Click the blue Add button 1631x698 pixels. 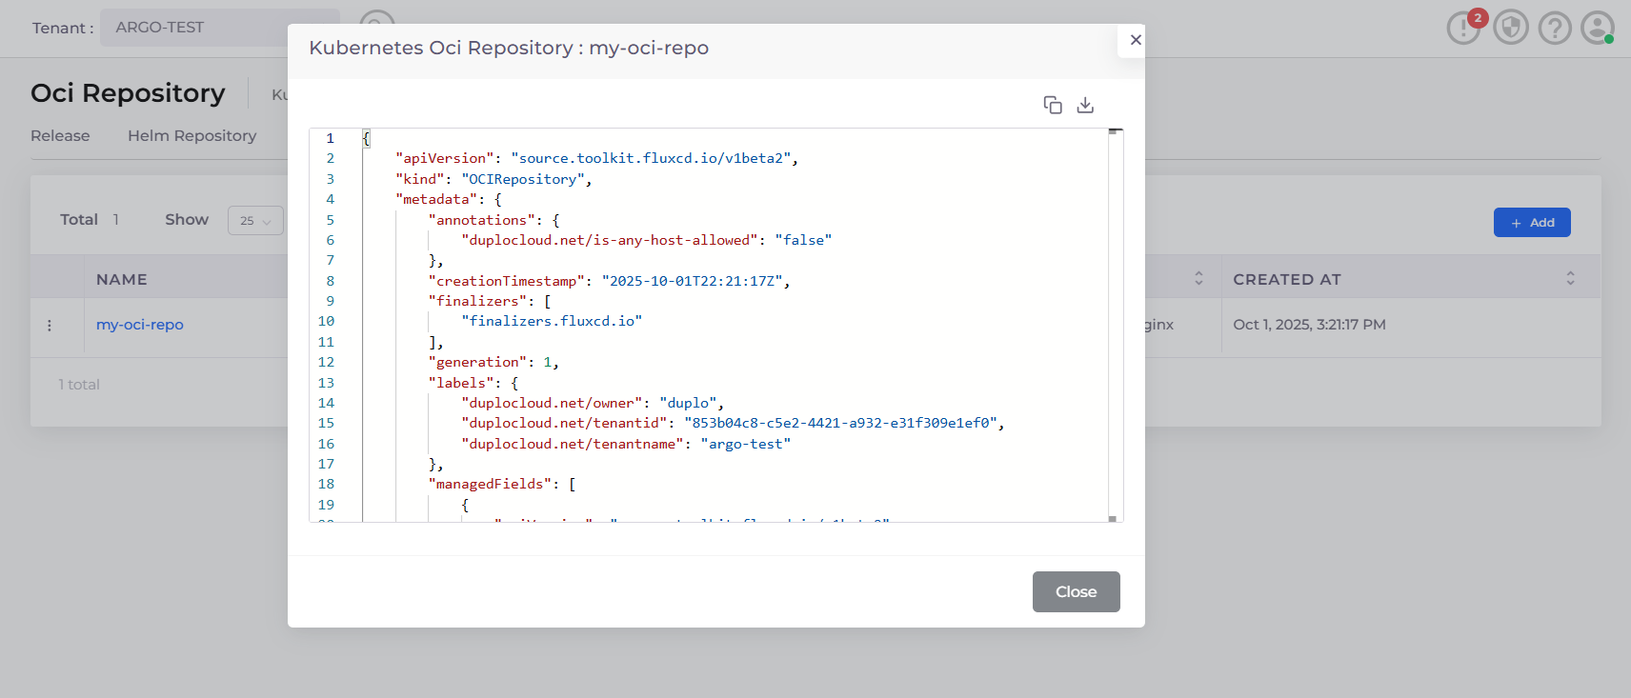click(x=1531, y=223)
